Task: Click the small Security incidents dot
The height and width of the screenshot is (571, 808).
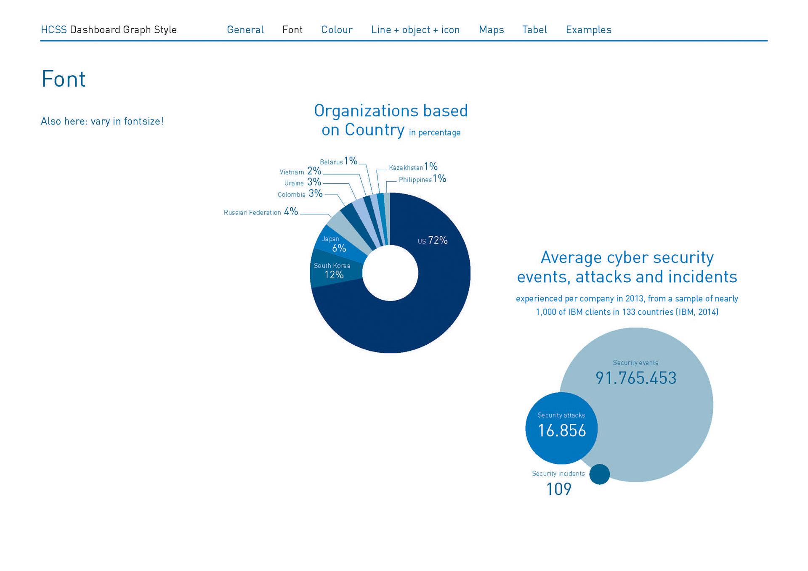Action: tap(599, 474)
